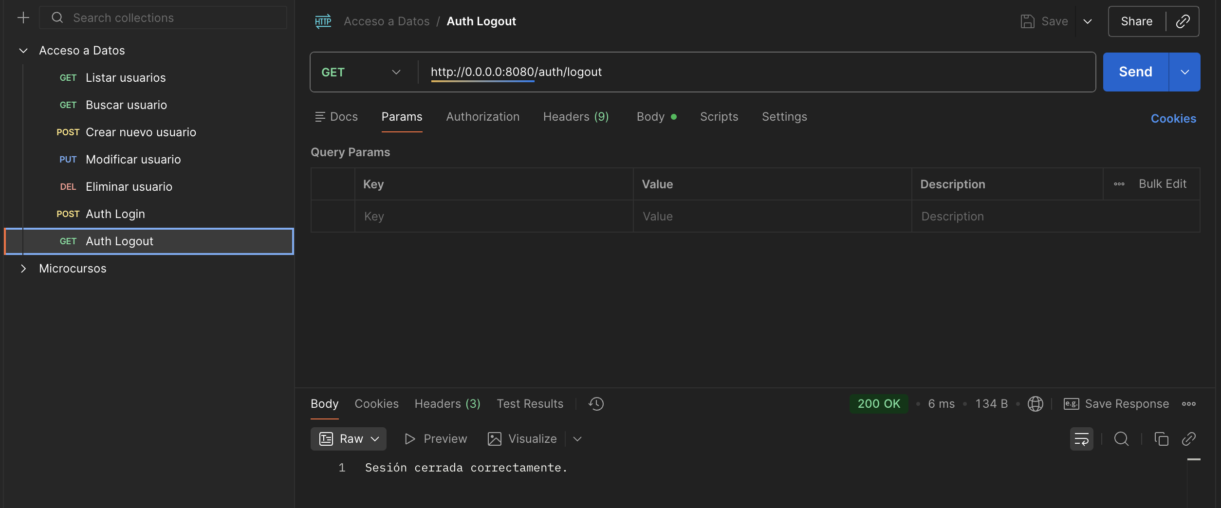The width and height of the screenshot is (1221, 508).
Task: Copy the request link with the chain icon beside Share
Action: [1183, 21]
